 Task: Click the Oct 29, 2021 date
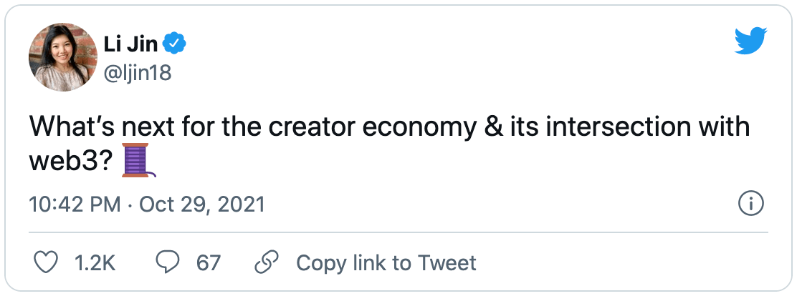(202, 205)
